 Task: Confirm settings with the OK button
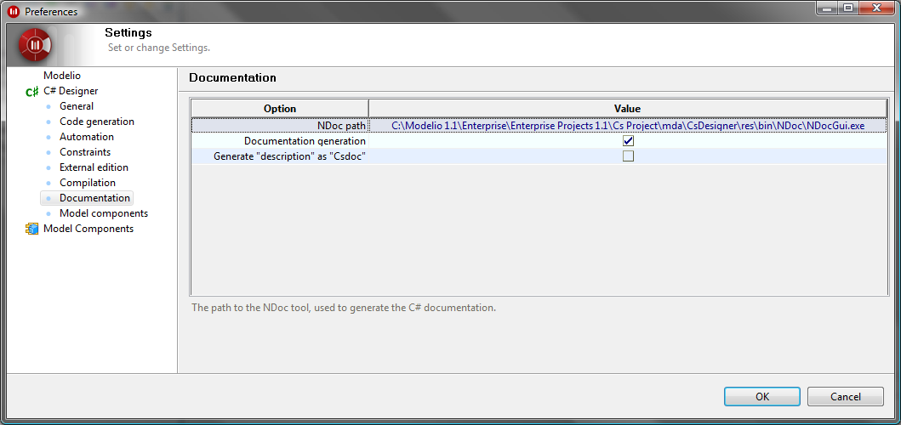762,396
